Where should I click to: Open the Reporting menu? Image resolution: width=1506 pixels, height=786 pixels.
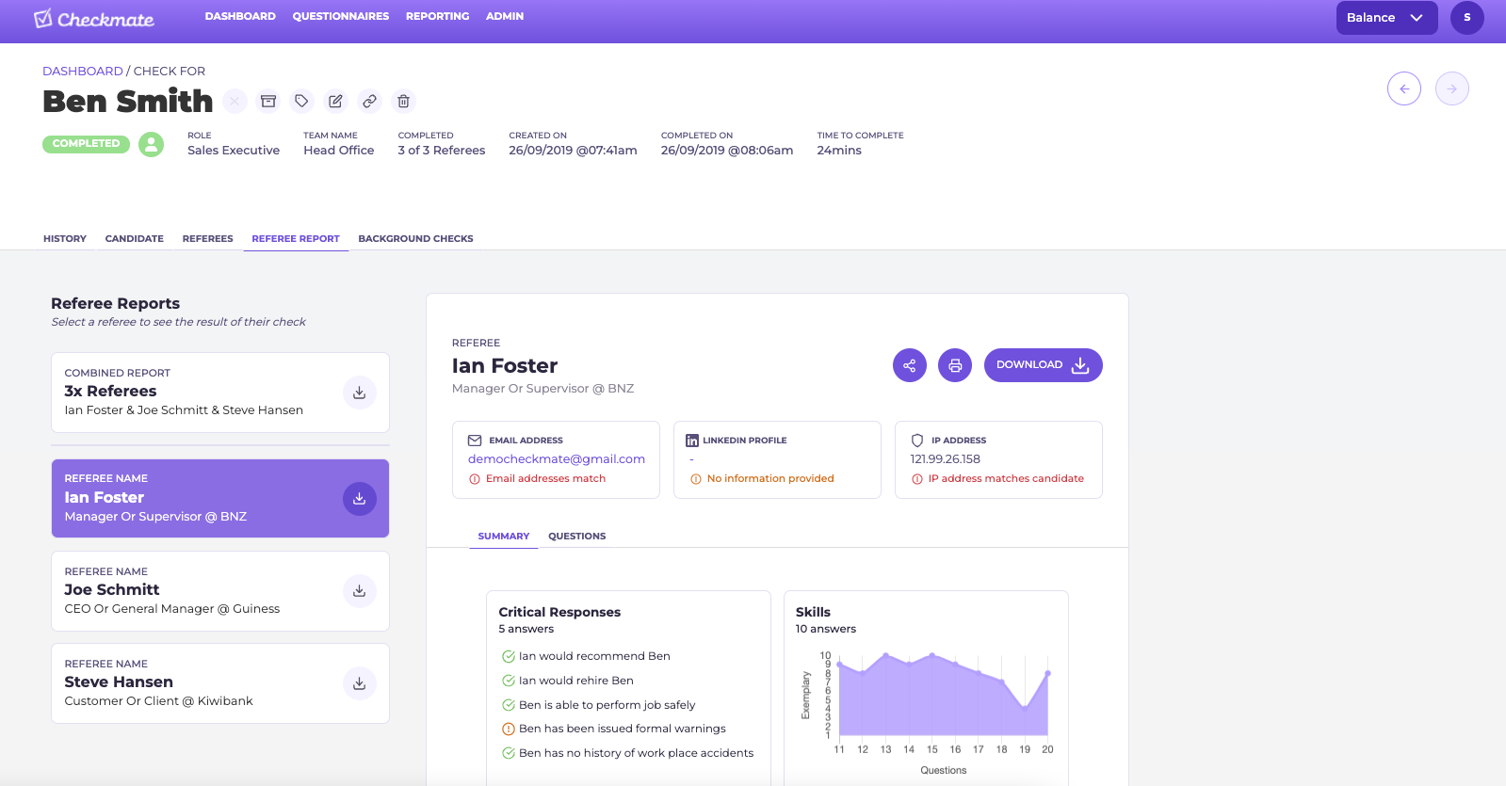(437, 16)
